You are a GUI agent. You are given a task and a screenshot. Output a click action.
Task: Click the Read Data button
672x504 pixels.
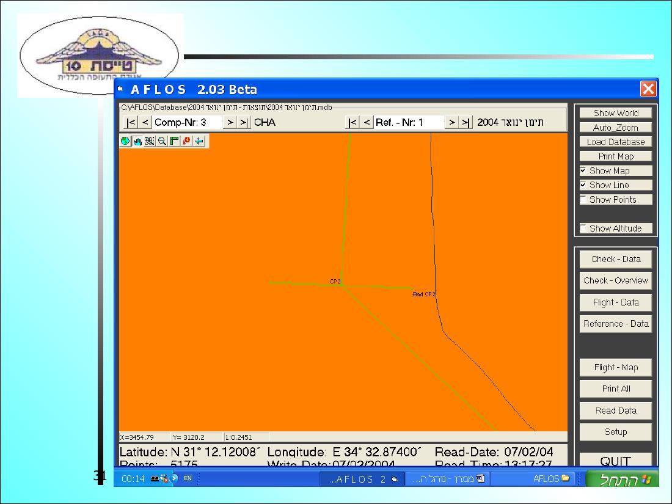[x=616, y=411]
